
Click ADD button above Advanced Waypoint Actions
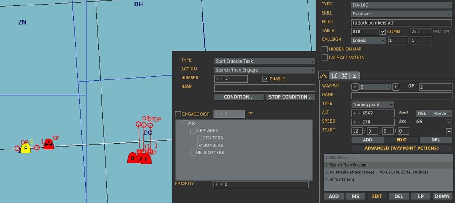point(367,140)
